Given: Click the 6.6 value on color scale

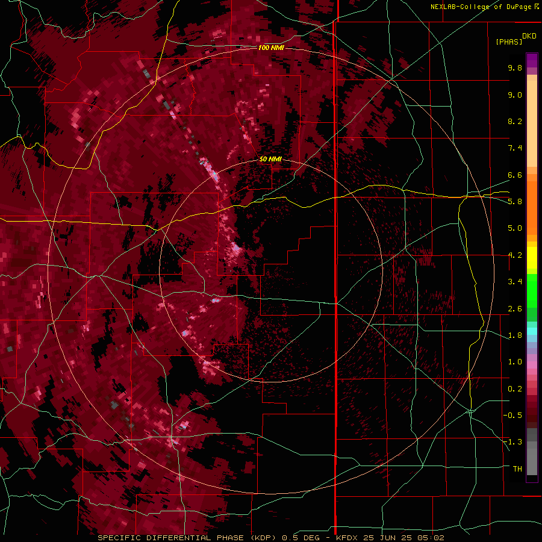Looking at the screenshot, I should tap(515, 175).
